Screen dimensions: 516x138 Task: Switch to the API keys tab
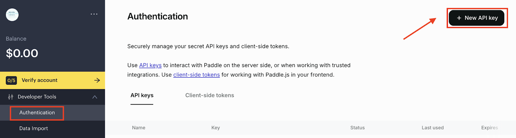point(142,95)
